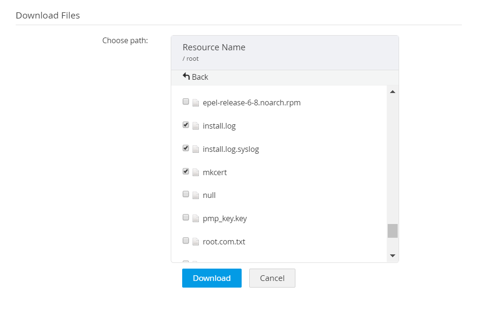
Task: Enable the root.com.txt checkbox
Action: (186, 241)
